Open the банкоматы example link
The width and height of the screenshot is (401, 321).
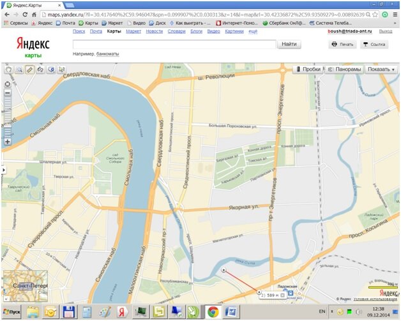[107, 54]
